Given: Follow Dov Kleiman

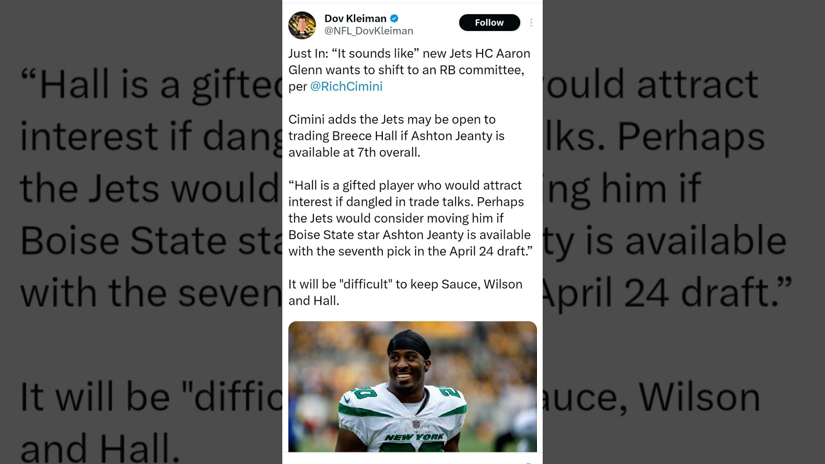Looking at the screenshot, I should pyautogui.click(x=489, y=23).
